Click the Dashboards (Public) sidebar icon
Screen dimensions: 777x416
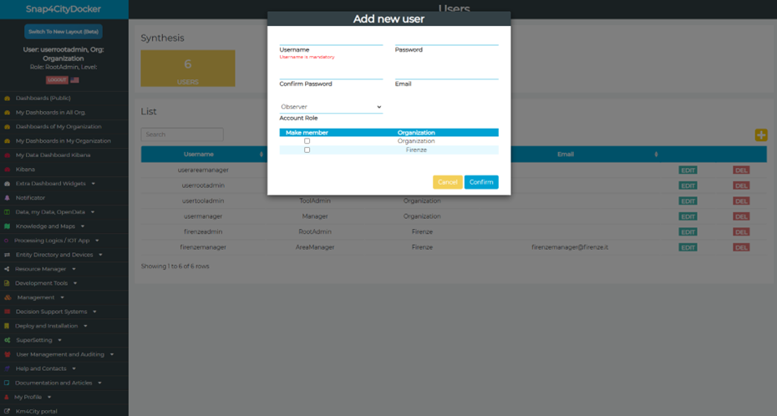click(x=8, y=99)
